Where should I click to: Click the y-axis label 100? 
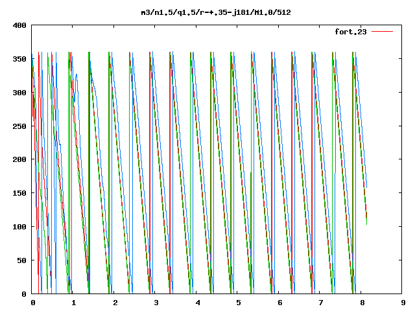tap(19, 227)
